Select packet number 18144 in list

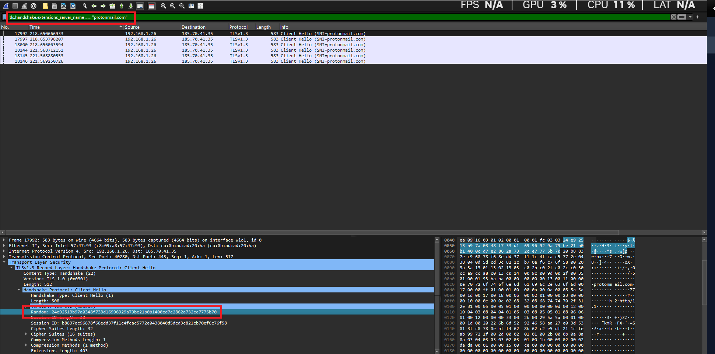(x=184, y=50)
